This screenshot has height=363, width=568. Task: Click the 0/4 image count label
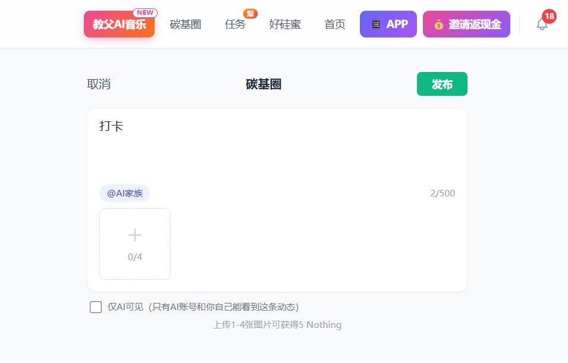pos(135,257)
